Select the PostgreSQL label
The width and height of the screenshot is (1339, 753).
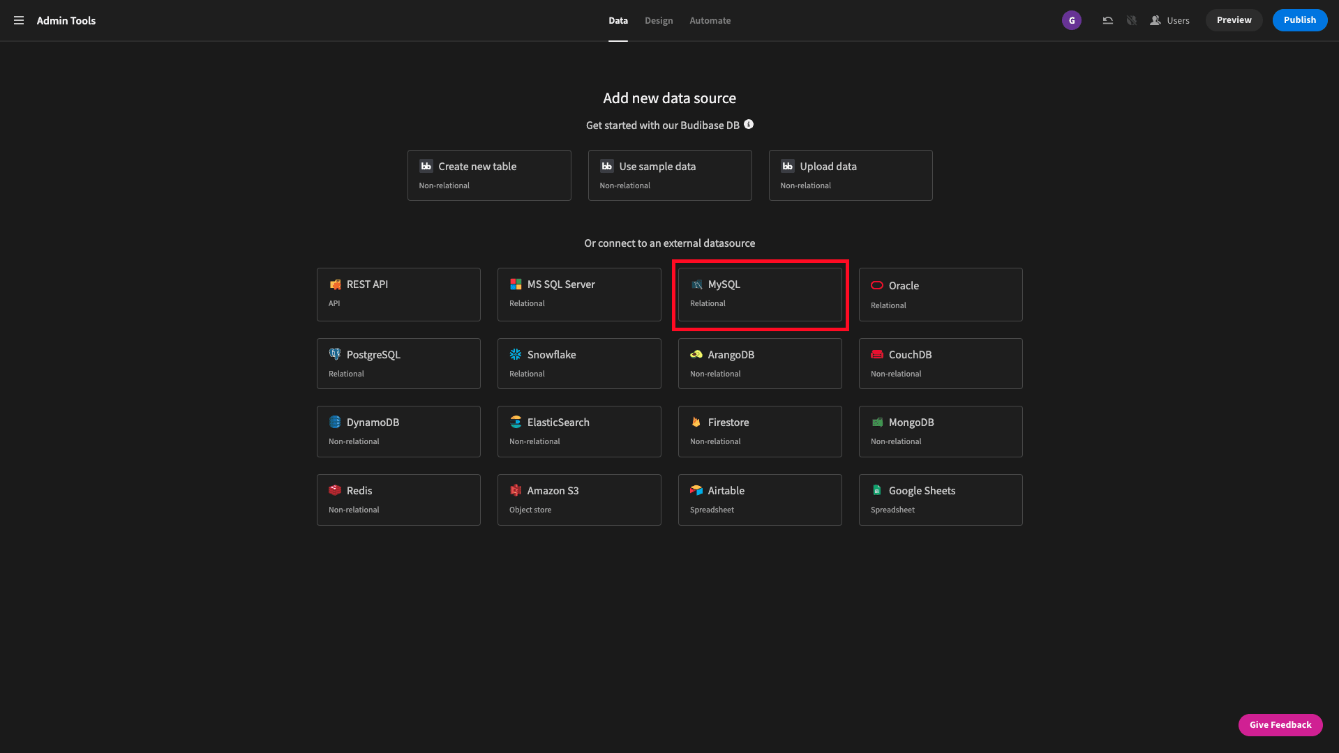(x=373, y=355)
